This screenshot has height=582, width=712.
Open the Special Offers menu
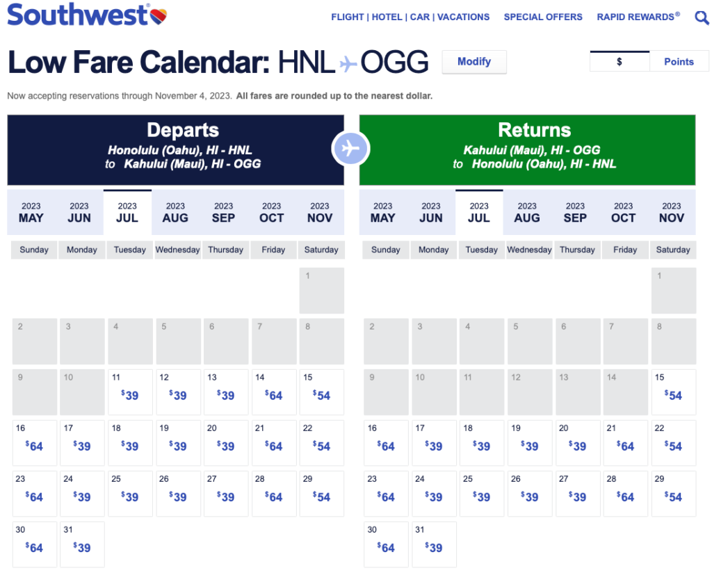coord(543,17)
